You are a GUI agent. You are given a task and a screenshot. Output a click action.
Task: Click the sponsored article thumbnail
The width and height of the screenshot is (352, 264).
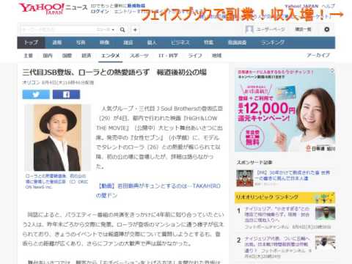[245, 178]
